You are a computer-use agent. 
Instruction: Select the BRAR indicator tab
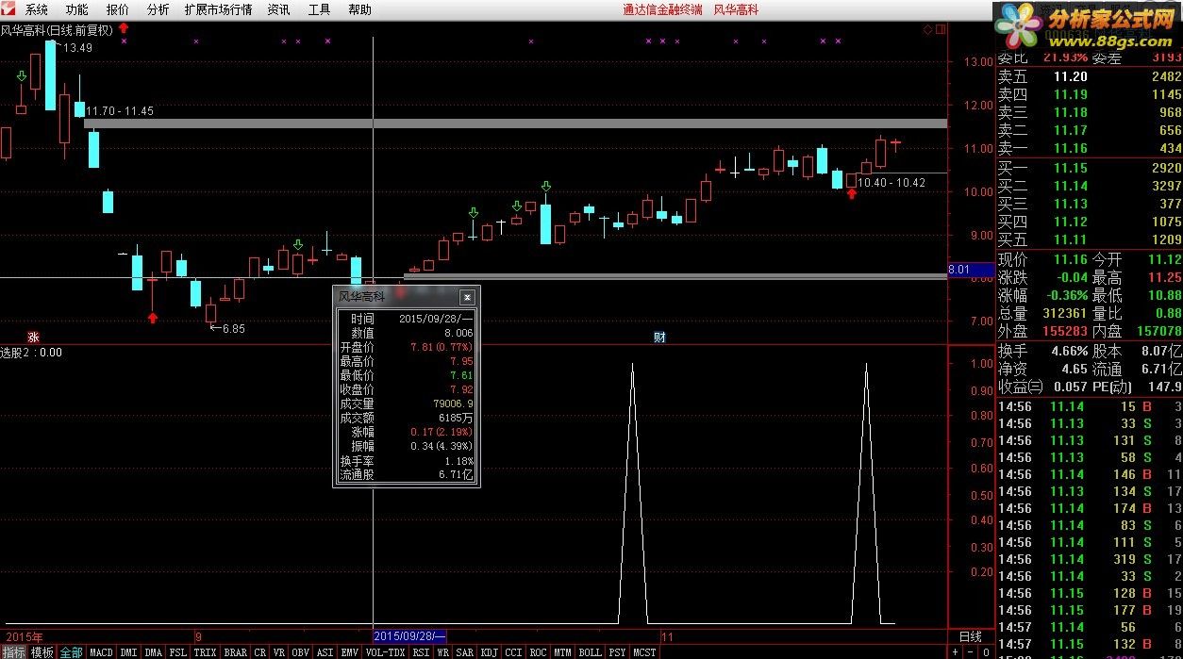pos(236,651)
